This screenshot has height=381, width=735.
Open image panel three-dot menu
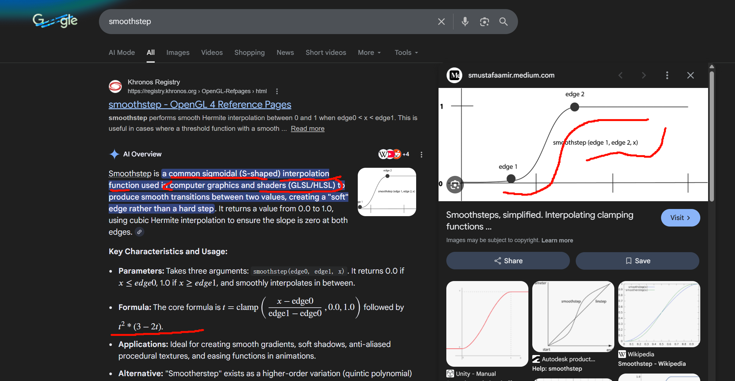coord(667,75)
